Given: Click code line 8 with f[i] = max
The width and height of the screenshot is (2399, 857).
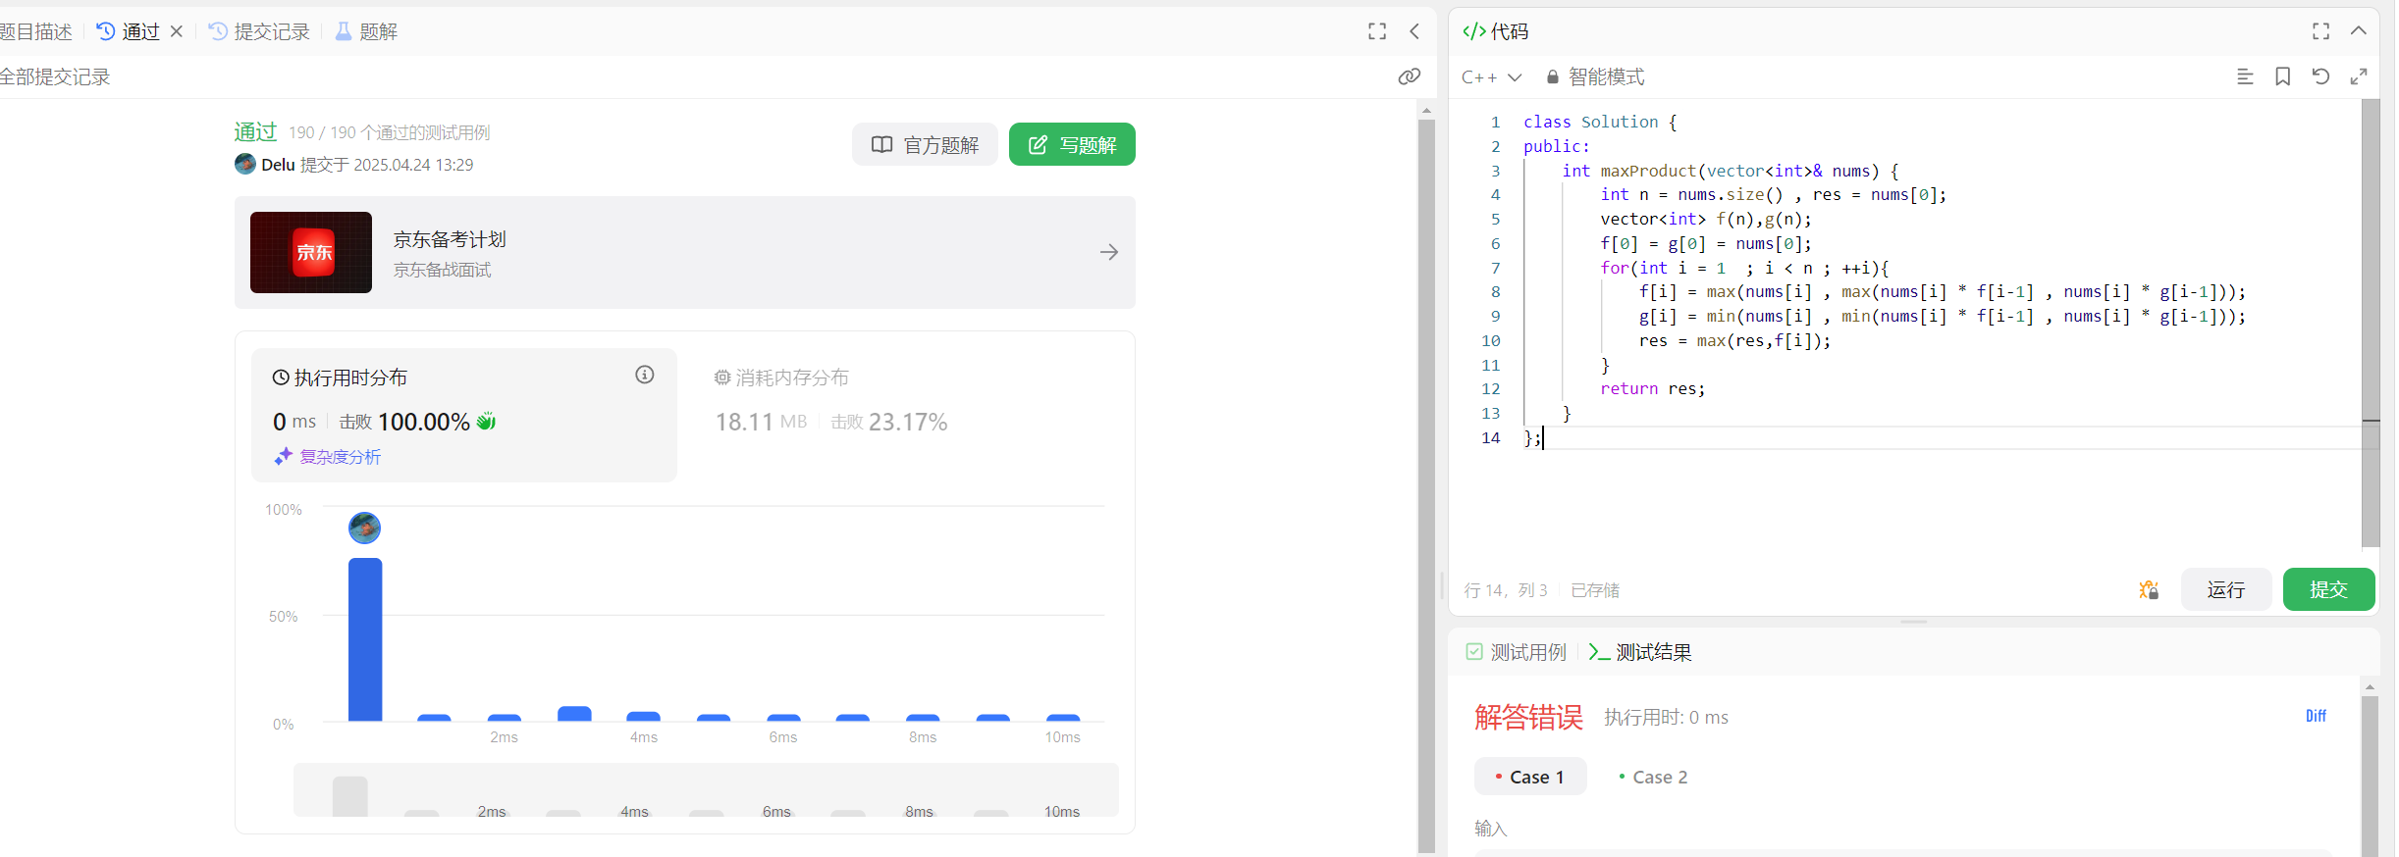Looking at the screenshot, I should (x=1942, y=292).
